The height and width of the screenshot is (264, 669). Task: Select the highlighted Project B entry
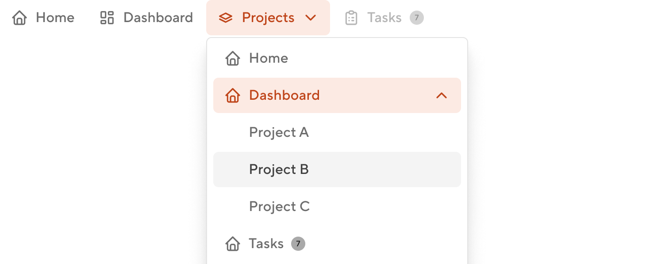point(279,169)
